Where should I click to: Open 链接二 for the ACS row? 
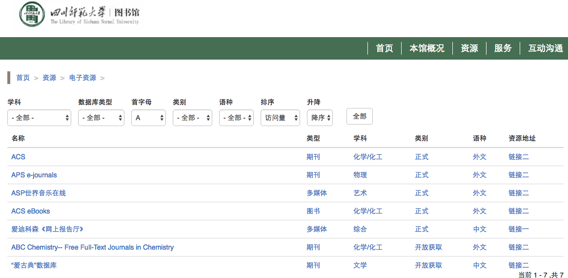tap(519, 157)
